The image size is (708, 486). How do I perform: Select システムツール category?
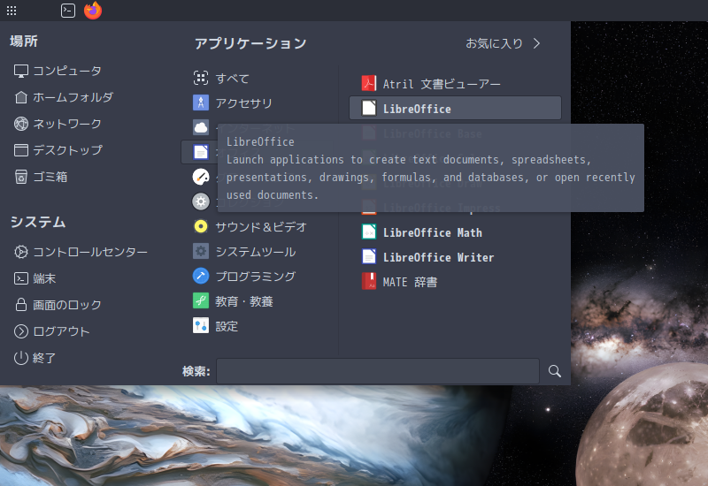[244, 251]
